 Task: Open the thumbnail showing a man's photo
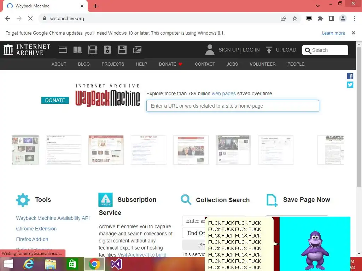(191, 150)
